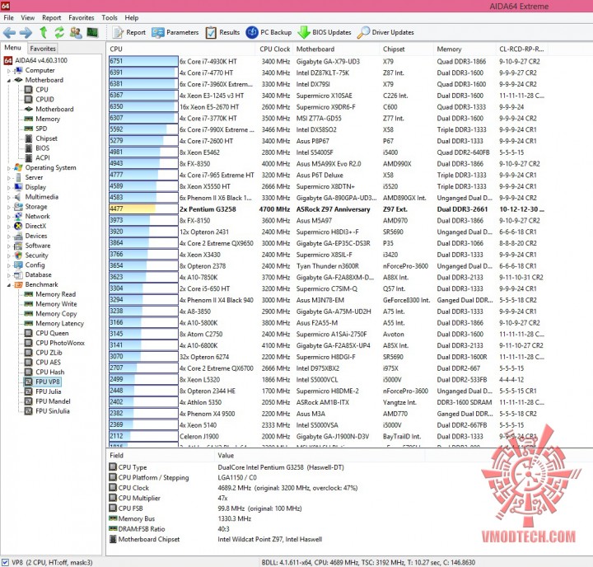Open Memory Read benchmark
Viewport: 593px width, 567px height.
coord(50,294)
